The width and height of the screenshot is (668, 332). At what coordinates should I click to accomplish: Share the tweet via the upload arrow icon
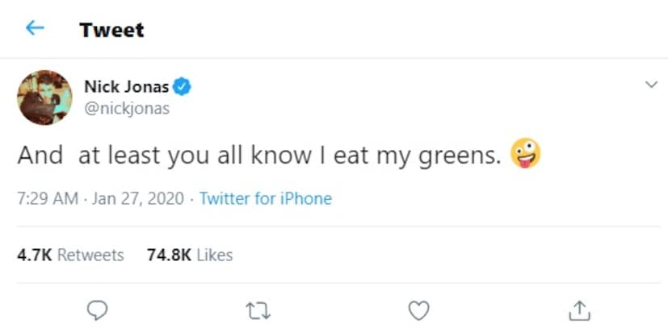tap(579, 309)
